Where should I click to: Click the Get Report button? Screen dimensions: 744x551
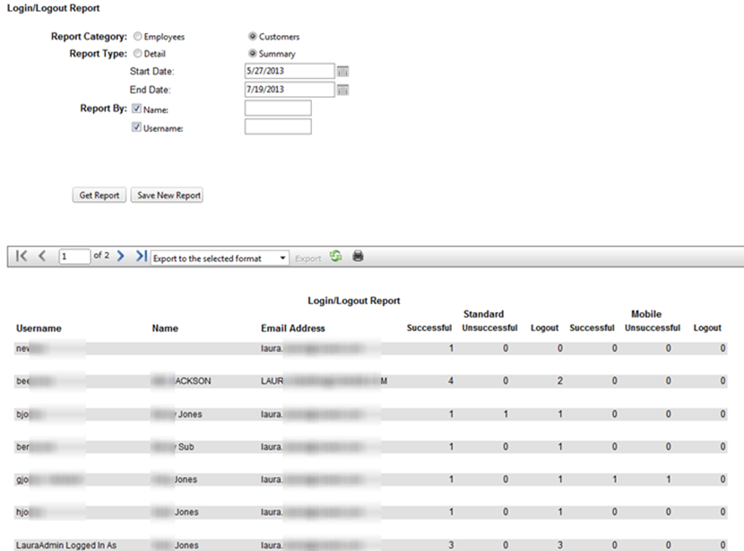click(x=99, y=196)
